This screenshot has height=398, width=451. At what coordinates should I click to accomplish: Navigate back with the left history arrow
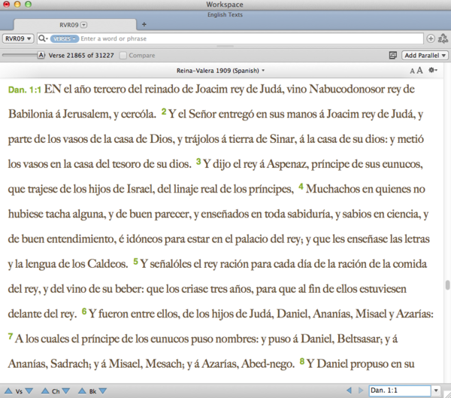click(349, 390)
